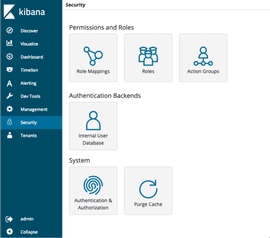Click the Purge Cache label text
Viewport: 270px width, 238px height.
click(148, 204)
